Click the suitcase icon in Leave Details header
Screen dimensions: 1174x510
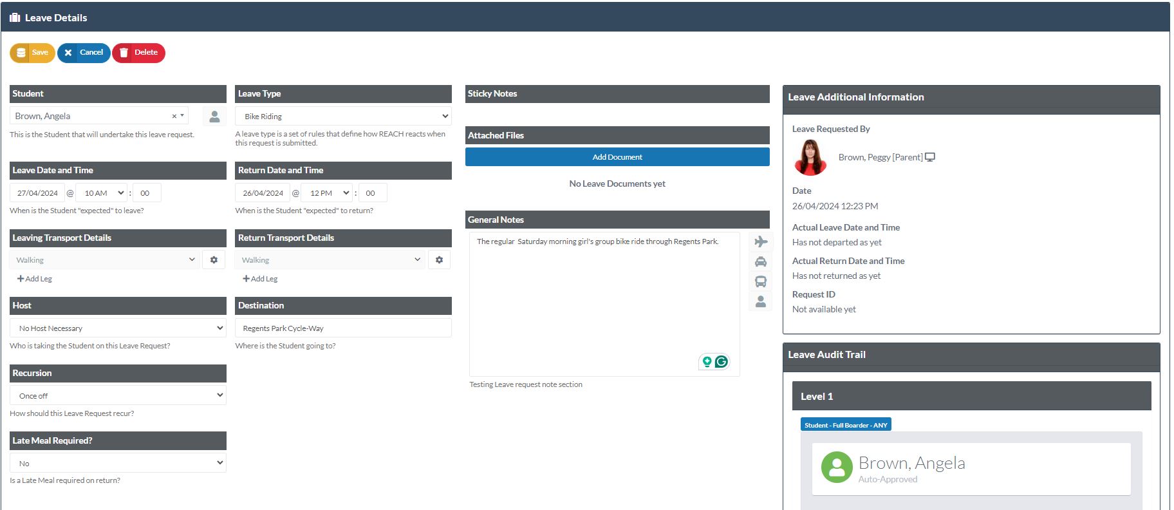pyautogui.click(x=15, y=18)
